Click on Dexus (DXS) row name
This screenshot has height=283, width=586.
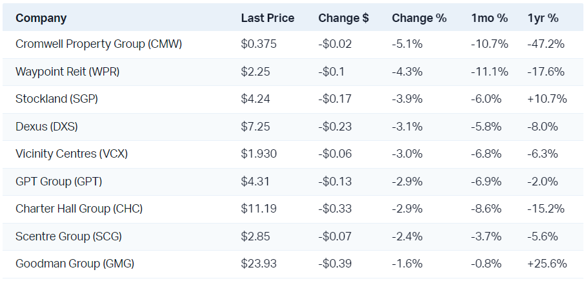coord(46,127)
